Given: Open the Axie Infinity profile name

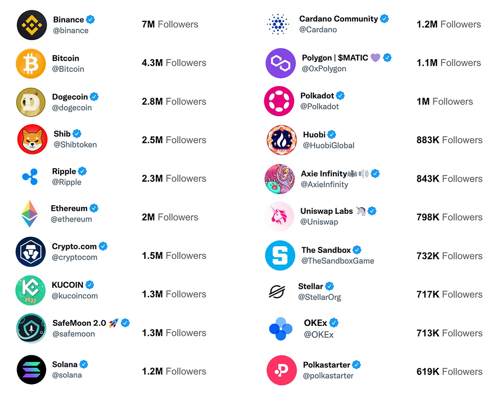Looking at the screenshot, I should coord(324,173).
